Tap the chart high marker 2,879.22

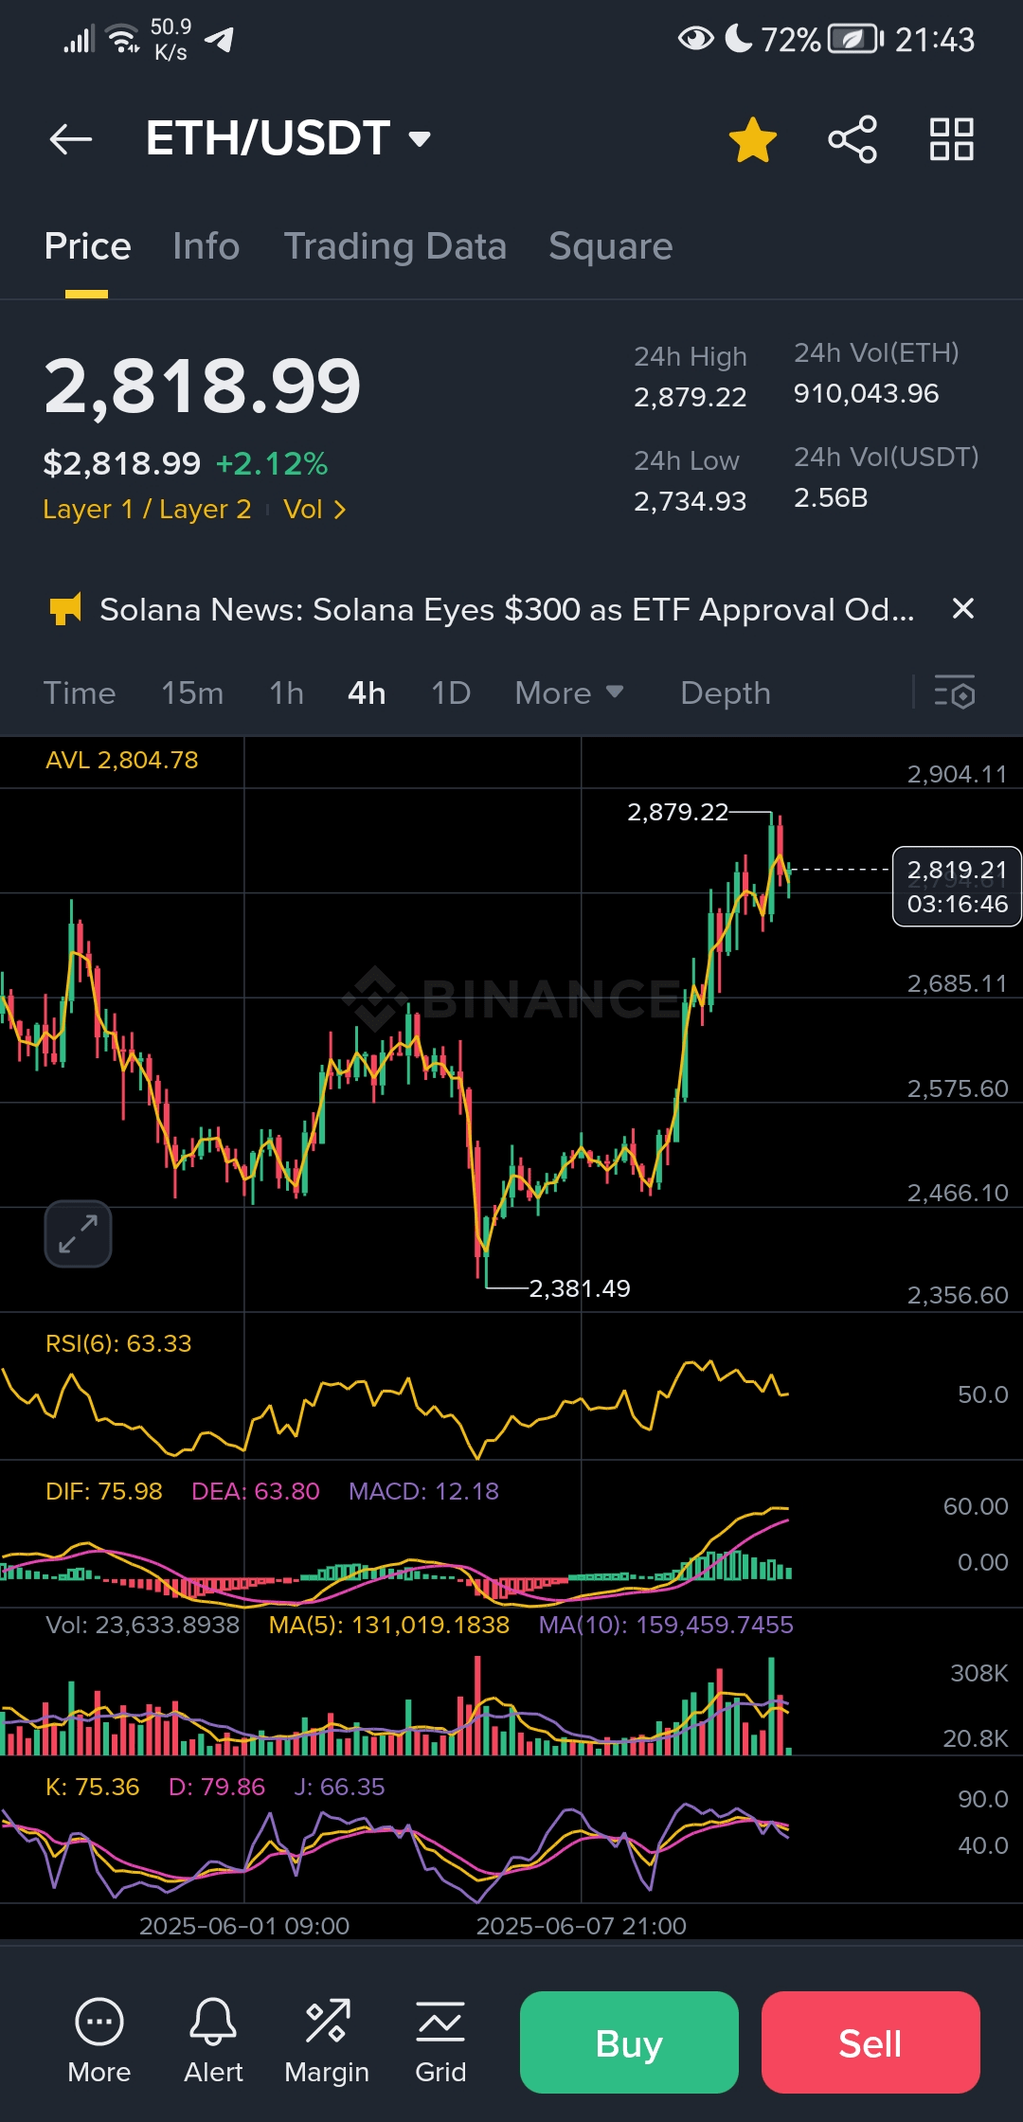pyautogui.click(x=678, y=812)
